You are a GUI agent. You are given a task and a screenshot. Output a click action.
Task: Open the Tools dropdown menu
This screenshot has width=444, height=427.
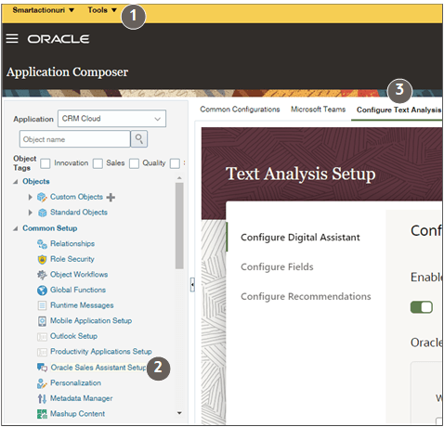pos(102,10)
